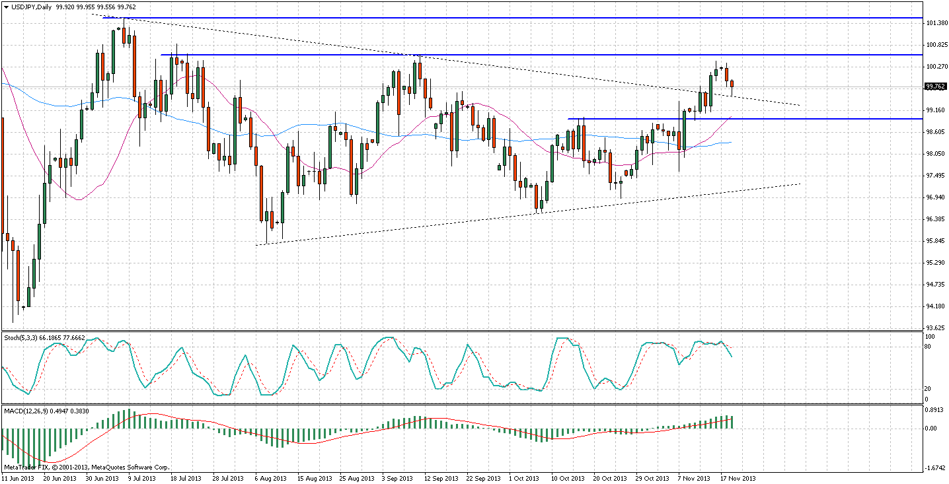This screenshot has height=484, width=949.
Task: Click the Stochastic level 80 scale label
Action: click(x=928, y=347)
